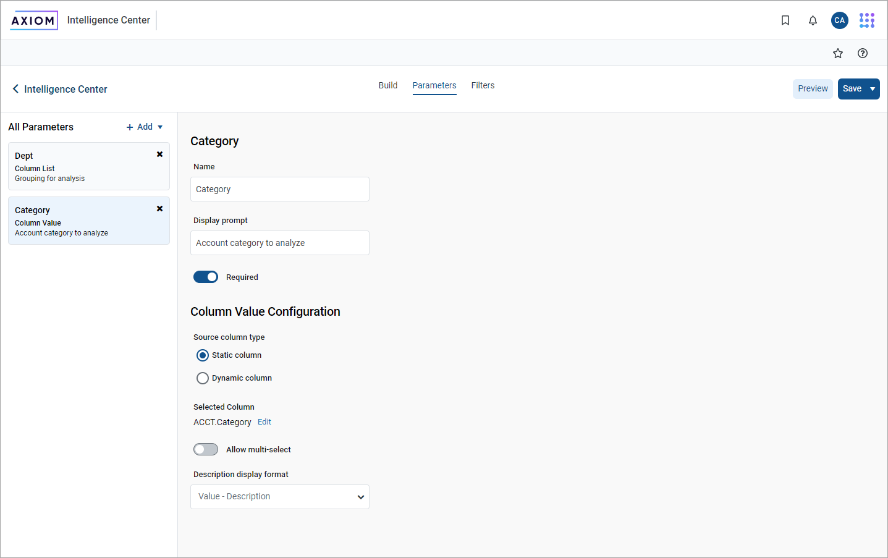Click the bookmark icon in header
The height and width of the screenshot is (558, 888).
pos(785,20)
